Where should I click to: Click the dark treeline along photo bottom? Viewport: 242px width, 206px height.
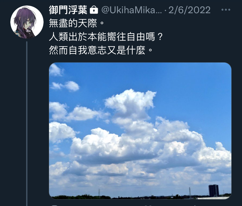click(80, 197)
